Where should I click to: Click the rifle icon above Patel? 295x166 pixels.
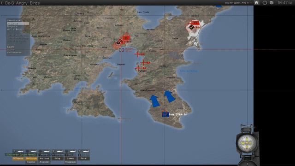click(x=86, y=151)
